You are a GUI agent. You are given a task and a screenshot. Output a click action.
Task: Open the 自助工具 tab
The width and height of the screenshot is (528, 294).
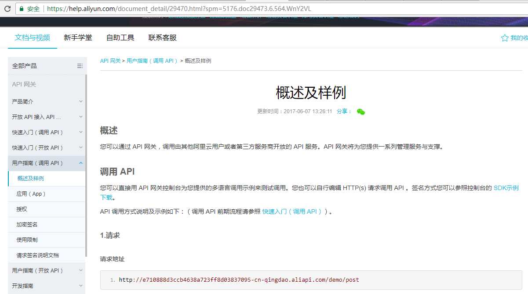click(x=120, y=38)
